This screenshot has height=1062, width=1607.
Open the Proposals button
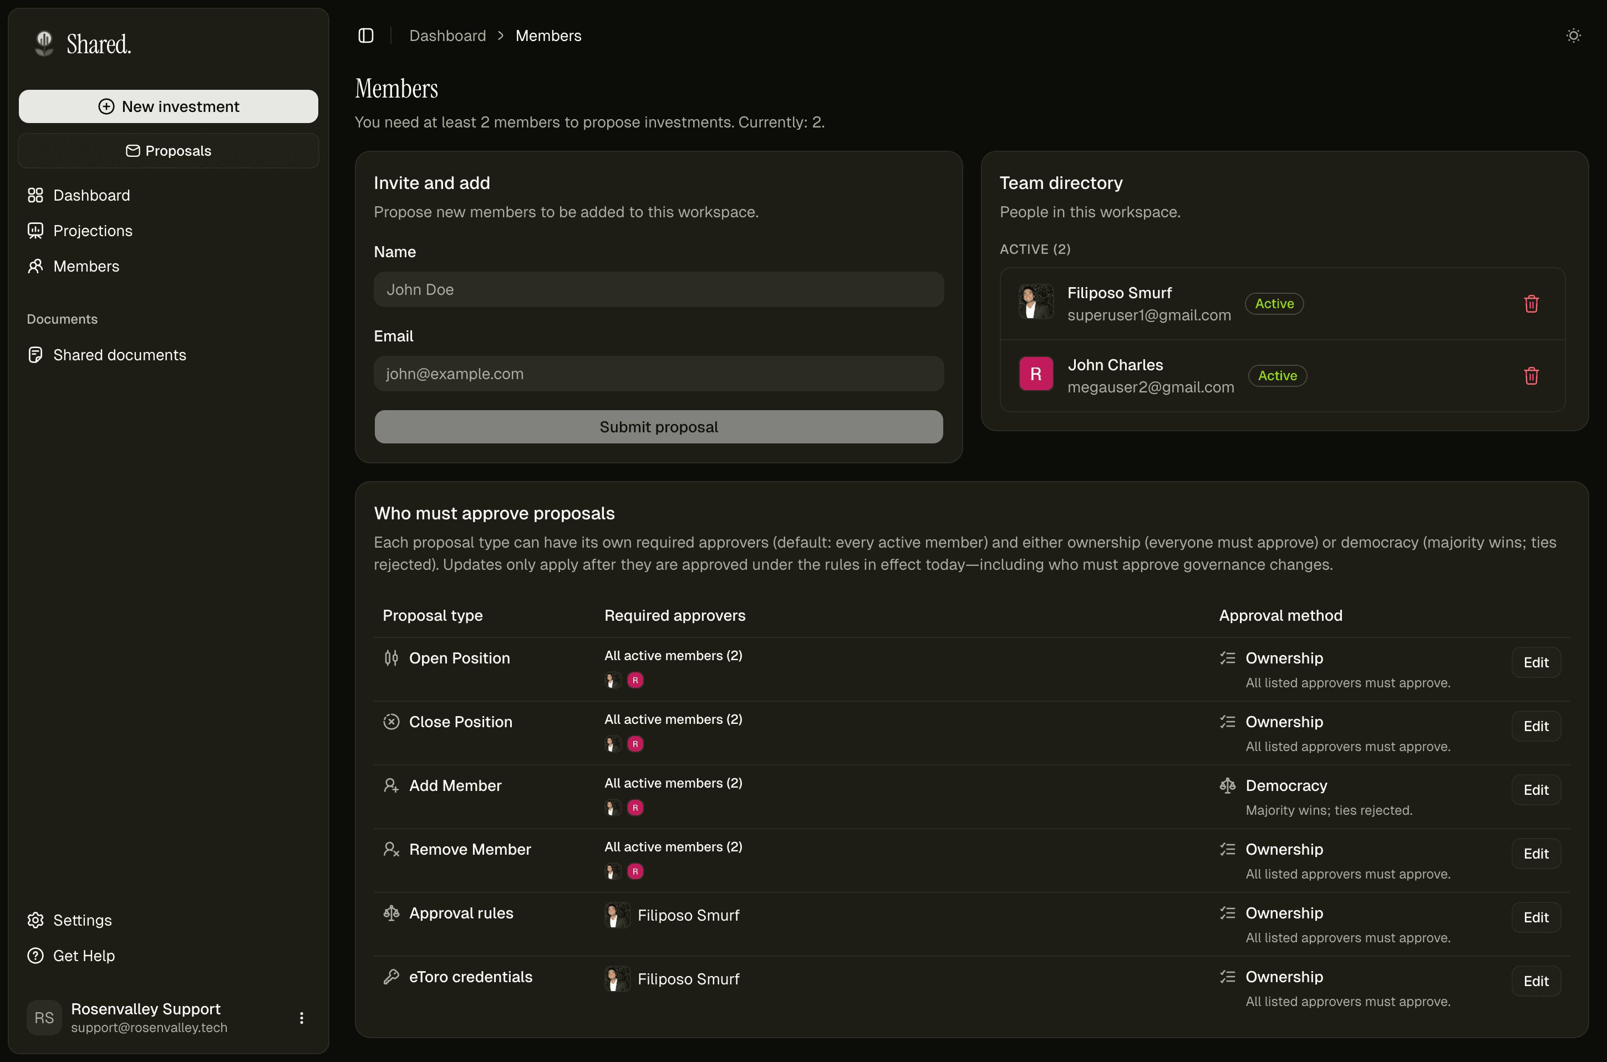click(168, 151)
